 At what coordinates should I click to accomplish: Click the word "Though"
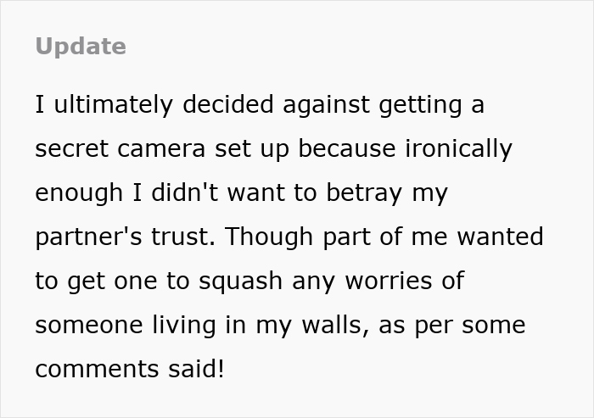(x=268, y=237)
